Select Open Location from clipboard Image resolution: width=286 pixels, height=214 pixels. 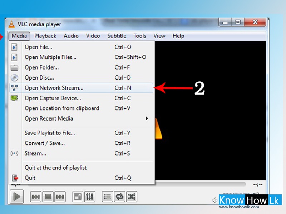[x=81, y=108]
